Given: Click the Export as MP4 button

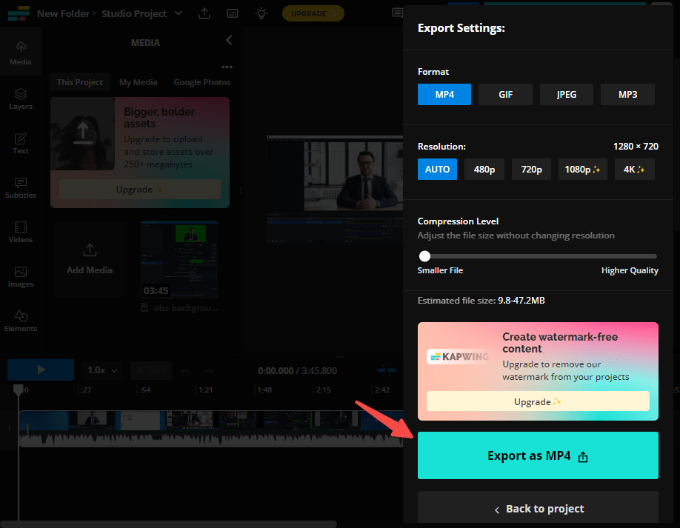Looking at the screenshot, I should [x=538, y=455].
